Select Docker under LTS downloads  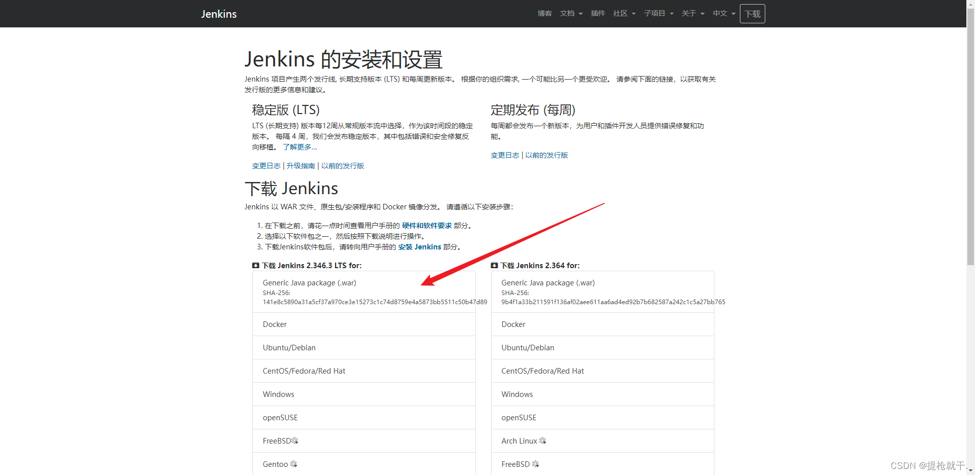pyautogui.click(x=364, y=324)
